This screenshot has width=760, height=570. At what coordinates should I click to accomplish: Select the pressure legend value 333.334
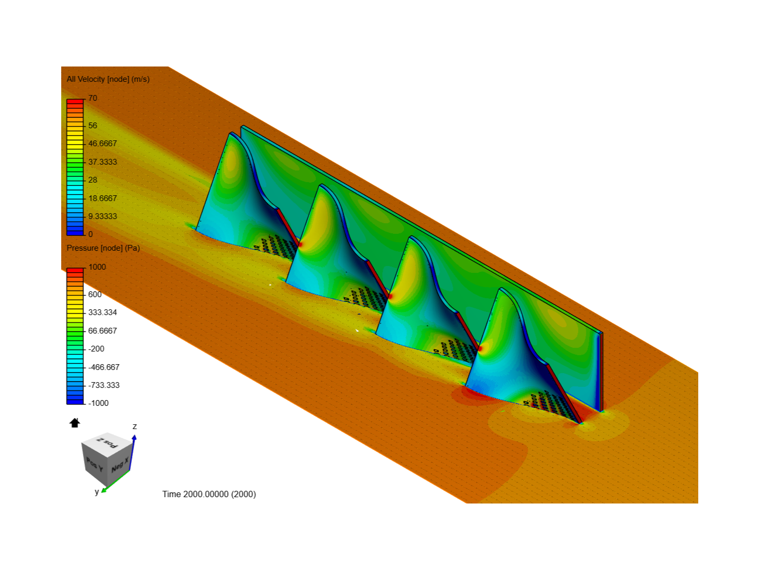pyautogui.click(x=102, y=312)
